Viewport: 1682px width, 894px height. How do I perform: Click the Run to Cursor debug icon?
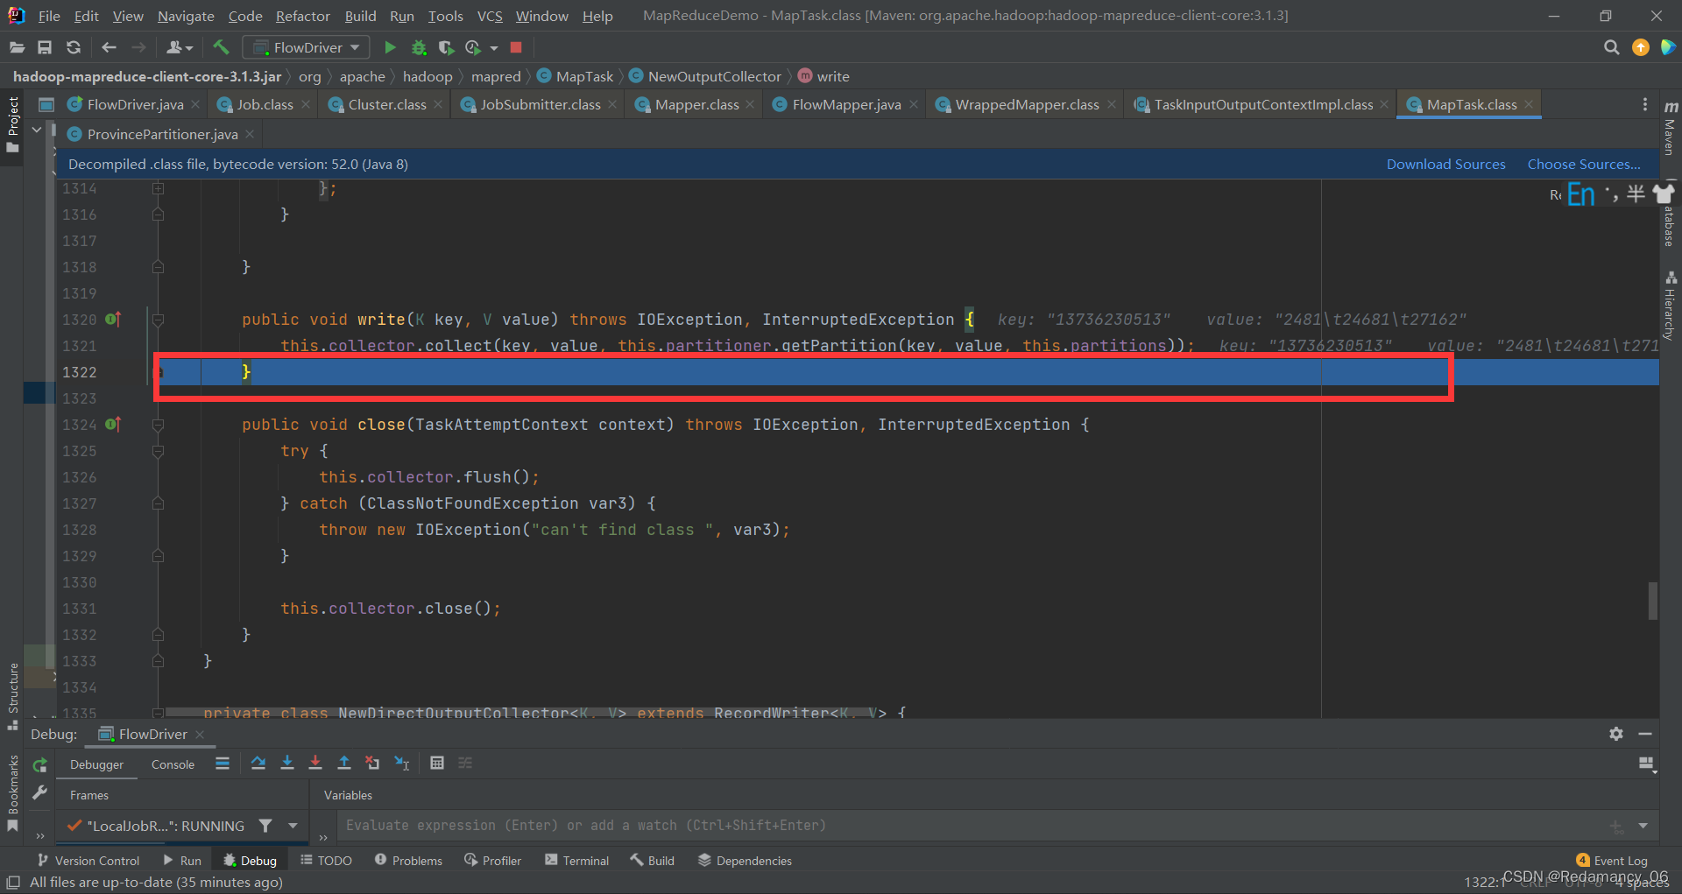pos(401,763)
